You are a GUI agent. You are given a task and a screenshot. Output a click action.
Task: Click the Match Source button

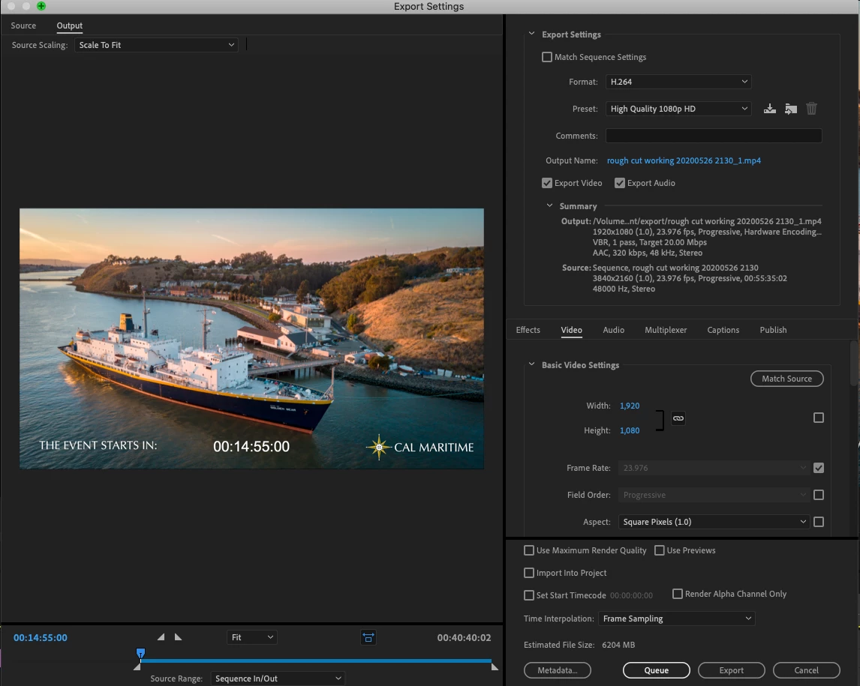786,379
